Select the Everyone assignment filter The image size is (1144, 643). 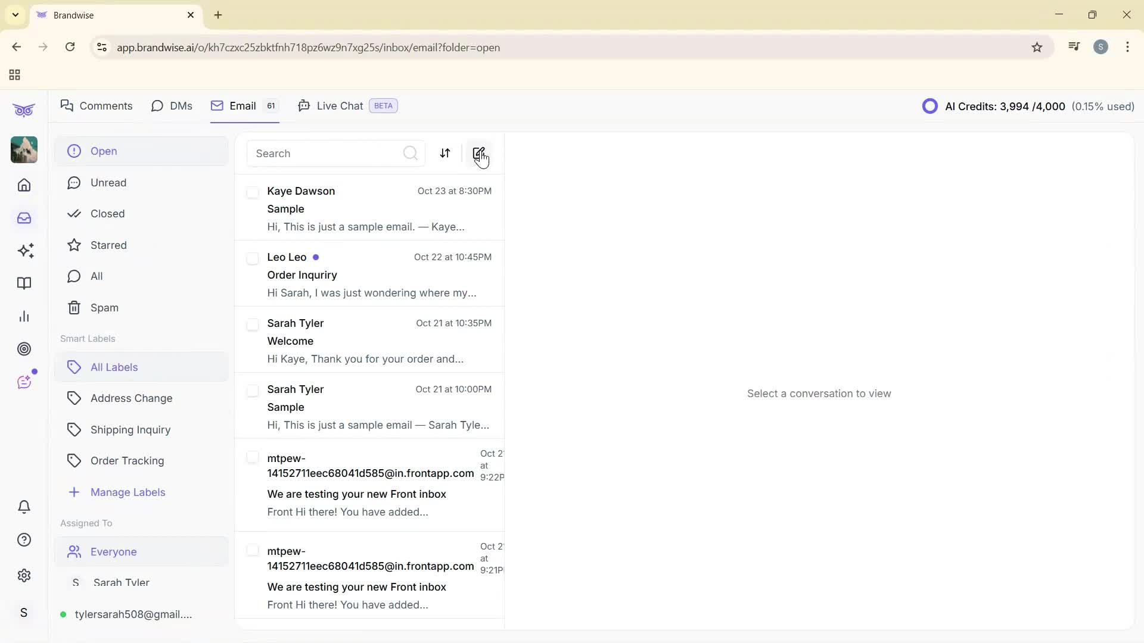pyautogui.click(x=113, y=551)
